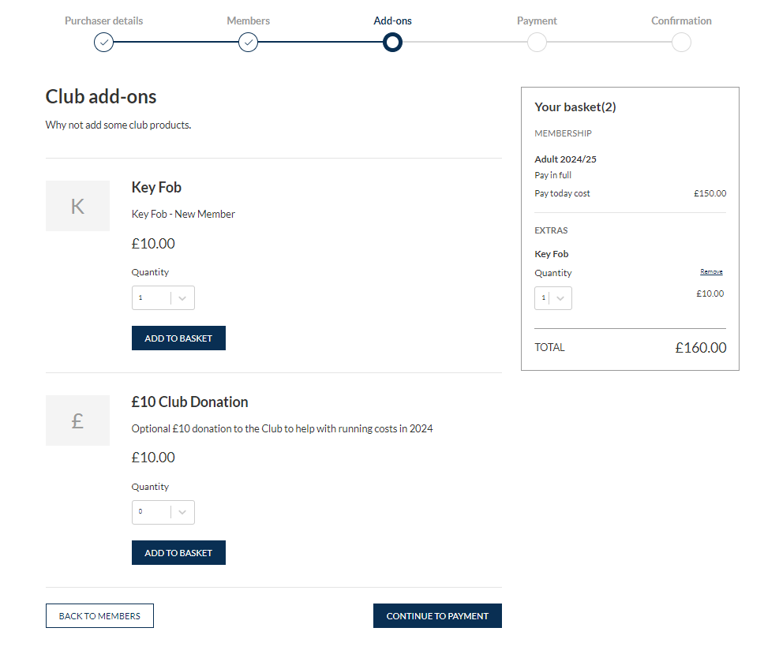Add the Key Fob to basket
Image resolution: width=764 pixels, height=654 pixels.
[178, 338]
